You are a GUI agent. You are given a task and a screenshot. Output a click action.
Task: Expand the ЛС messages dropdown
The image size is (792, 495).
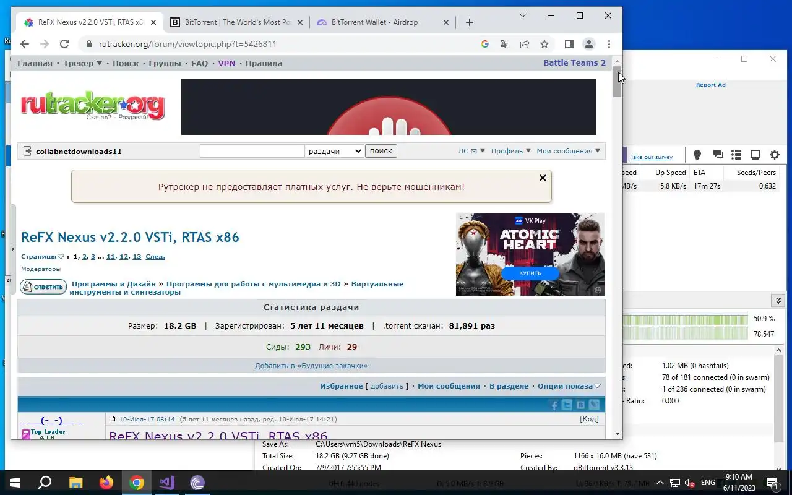(x=471, y=151)
